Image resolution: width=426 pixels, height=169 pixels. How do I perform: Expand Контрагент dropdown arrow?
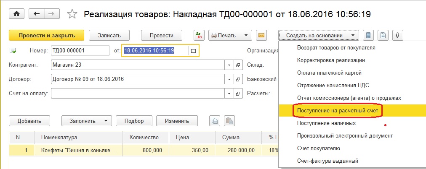tap(229, 65)
